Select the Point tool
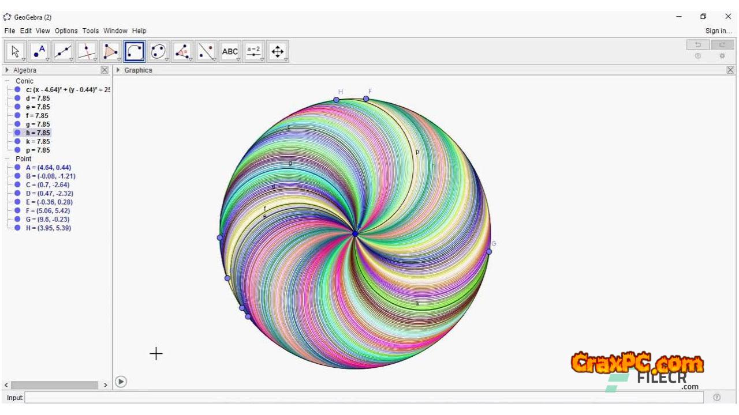Image resolution: width=739 pixels, height=415 pixels. pos(39,51)
